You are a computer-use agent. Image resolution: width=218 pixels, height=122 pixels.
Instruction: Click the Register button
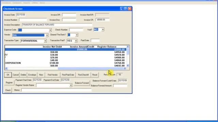click(x=9, y=83)
